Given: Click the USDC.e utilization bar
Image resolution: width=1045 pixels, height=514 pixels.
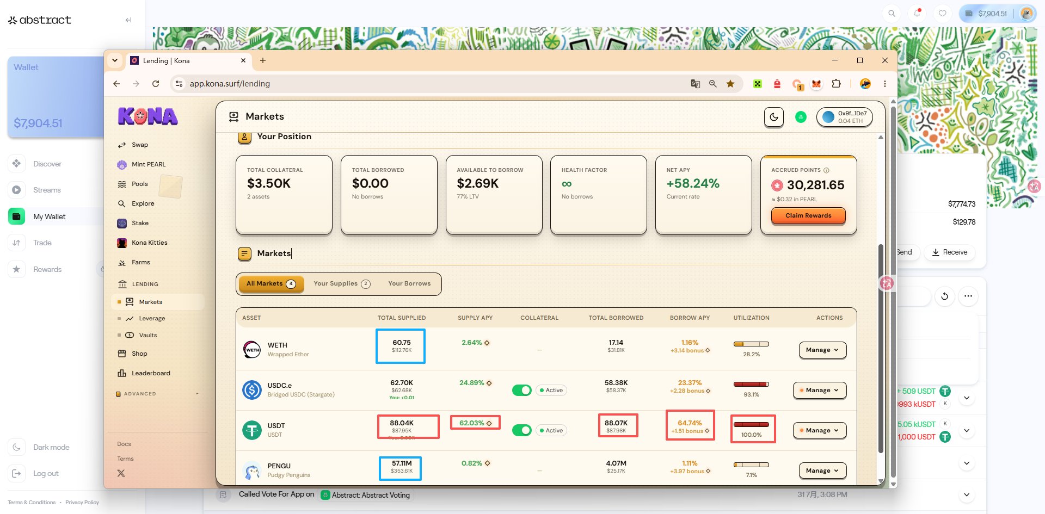Looking at the screenshot, I should coord(751,385).
